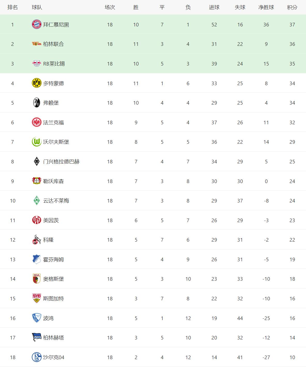This screenshot has height=369, width=306.
Task: Click the Köln goat crest
Action: coord(36,240)
